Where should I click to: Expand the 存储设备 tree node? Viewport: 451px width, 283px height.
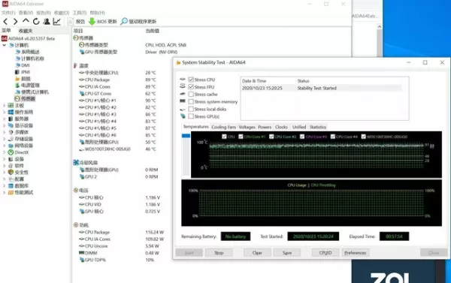click(5, 139)
